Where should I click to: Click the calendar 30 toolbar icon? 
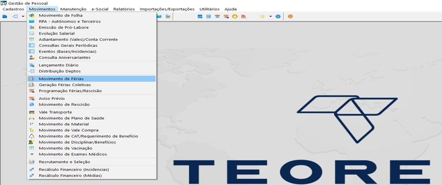click(x=217, y=17)
